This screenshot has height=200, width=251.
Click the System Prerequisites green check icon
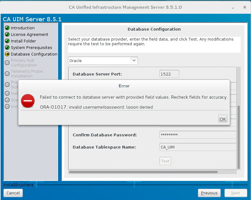[x=7, y=47]
